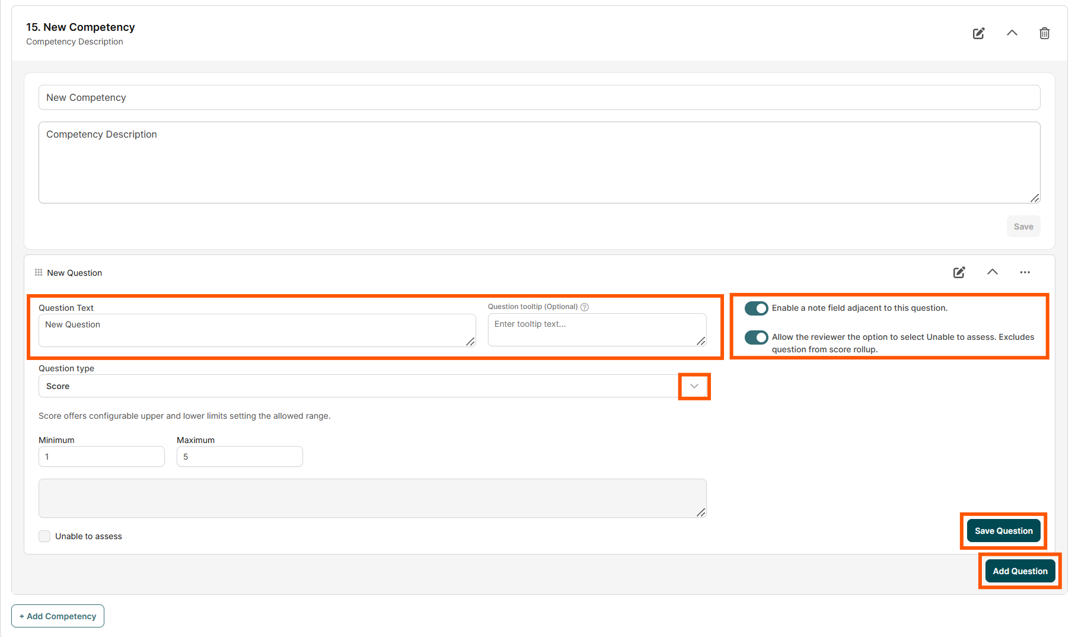Click the + Add Competency button

(x=58, y=616)
